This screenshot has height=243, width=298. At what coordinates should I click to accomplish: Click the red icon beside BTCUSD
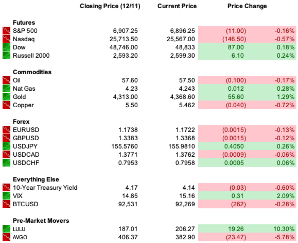(x=6, y=204)
